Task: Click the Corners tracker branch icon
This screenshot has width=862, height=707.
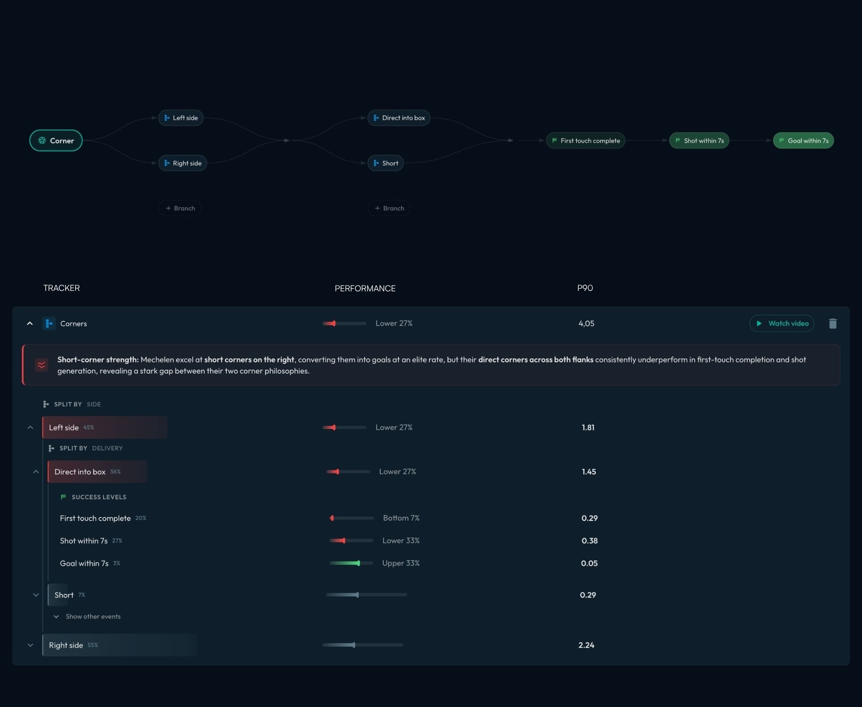Action: tap(49, 323)
